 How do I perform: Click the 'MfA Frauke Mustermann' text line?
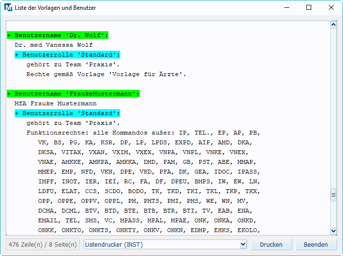55,103
